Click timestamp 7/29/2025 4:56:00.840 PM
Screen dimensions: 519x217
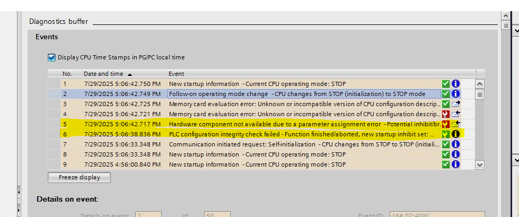(122, 164)
